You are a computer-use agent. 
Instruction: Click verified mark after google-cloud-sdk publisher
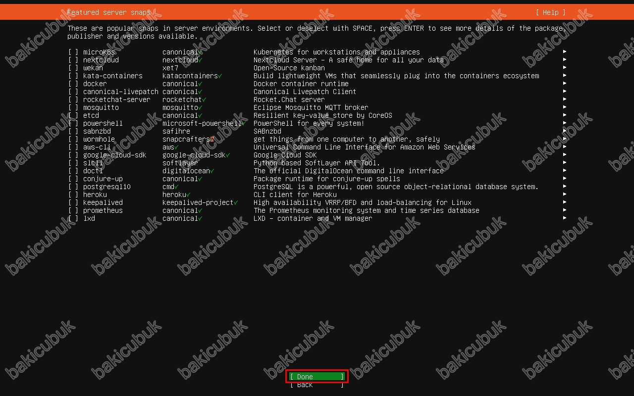click(228, 155)
